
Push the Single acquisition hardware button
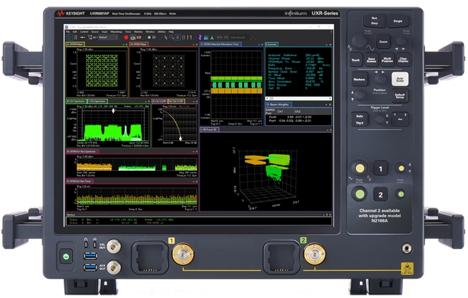point(398,21)
